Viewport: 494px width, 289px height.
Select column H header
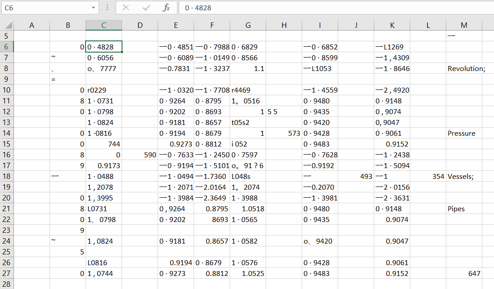point(284,26)
